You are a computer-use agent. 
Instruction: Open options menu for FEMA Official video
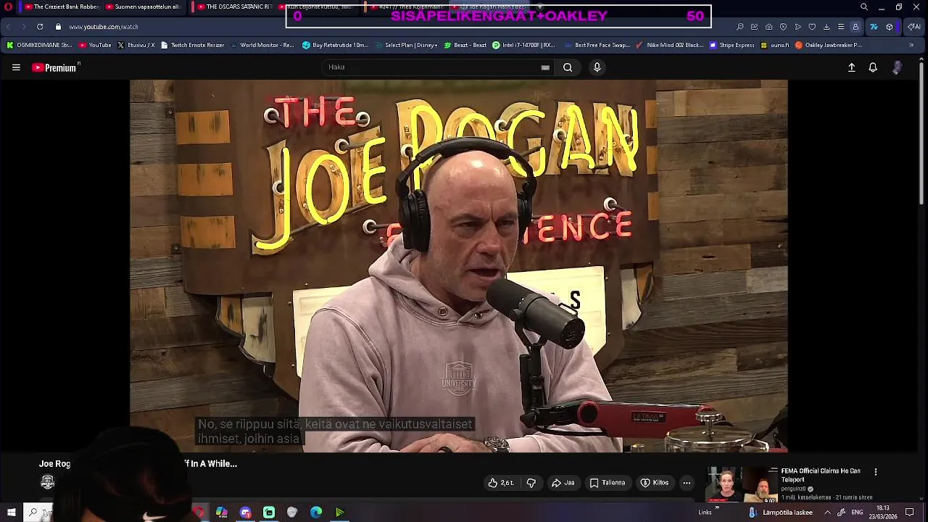pos(876,472)
